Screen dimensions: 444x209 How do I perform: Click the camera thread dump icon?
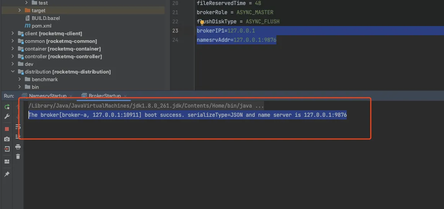7,139
